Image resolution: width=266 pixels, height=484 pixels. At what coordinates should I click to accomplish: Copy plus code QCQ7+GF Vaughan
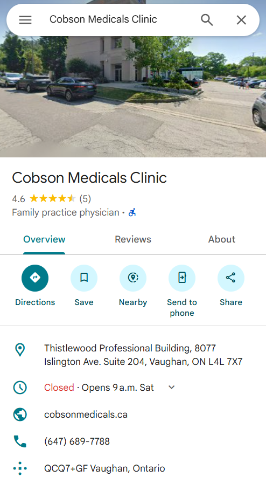tap(104, 468)
